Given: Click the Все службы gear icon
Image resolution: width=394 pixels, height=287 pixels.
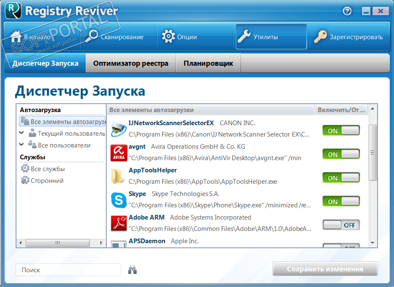Looking at the screenshot, I should (x=25, y=169).
